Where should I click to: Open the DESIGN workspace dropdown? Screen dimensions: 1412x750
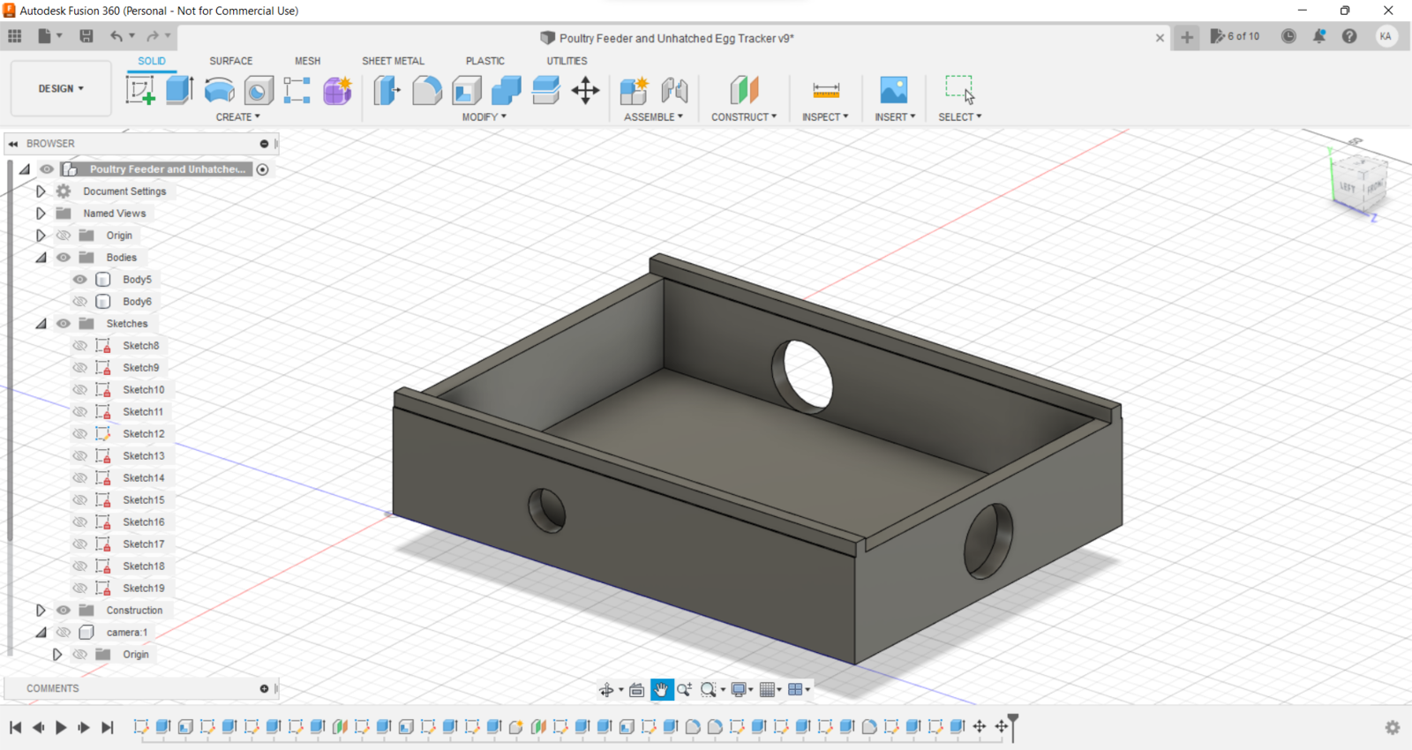pyautogui.click(x=61, y=89)
